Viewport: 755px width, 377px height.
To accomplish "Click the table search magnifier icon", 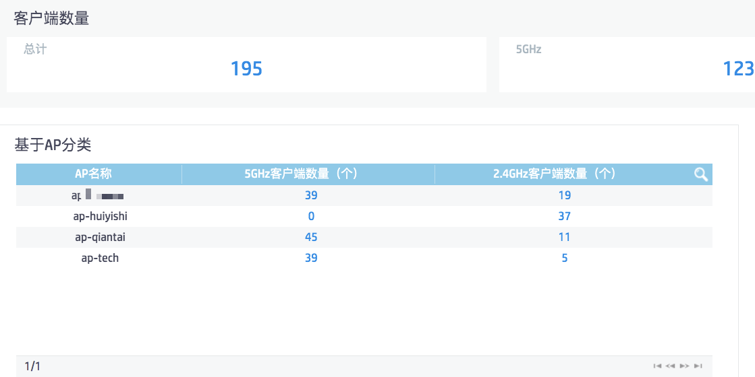I will [701, 174].
